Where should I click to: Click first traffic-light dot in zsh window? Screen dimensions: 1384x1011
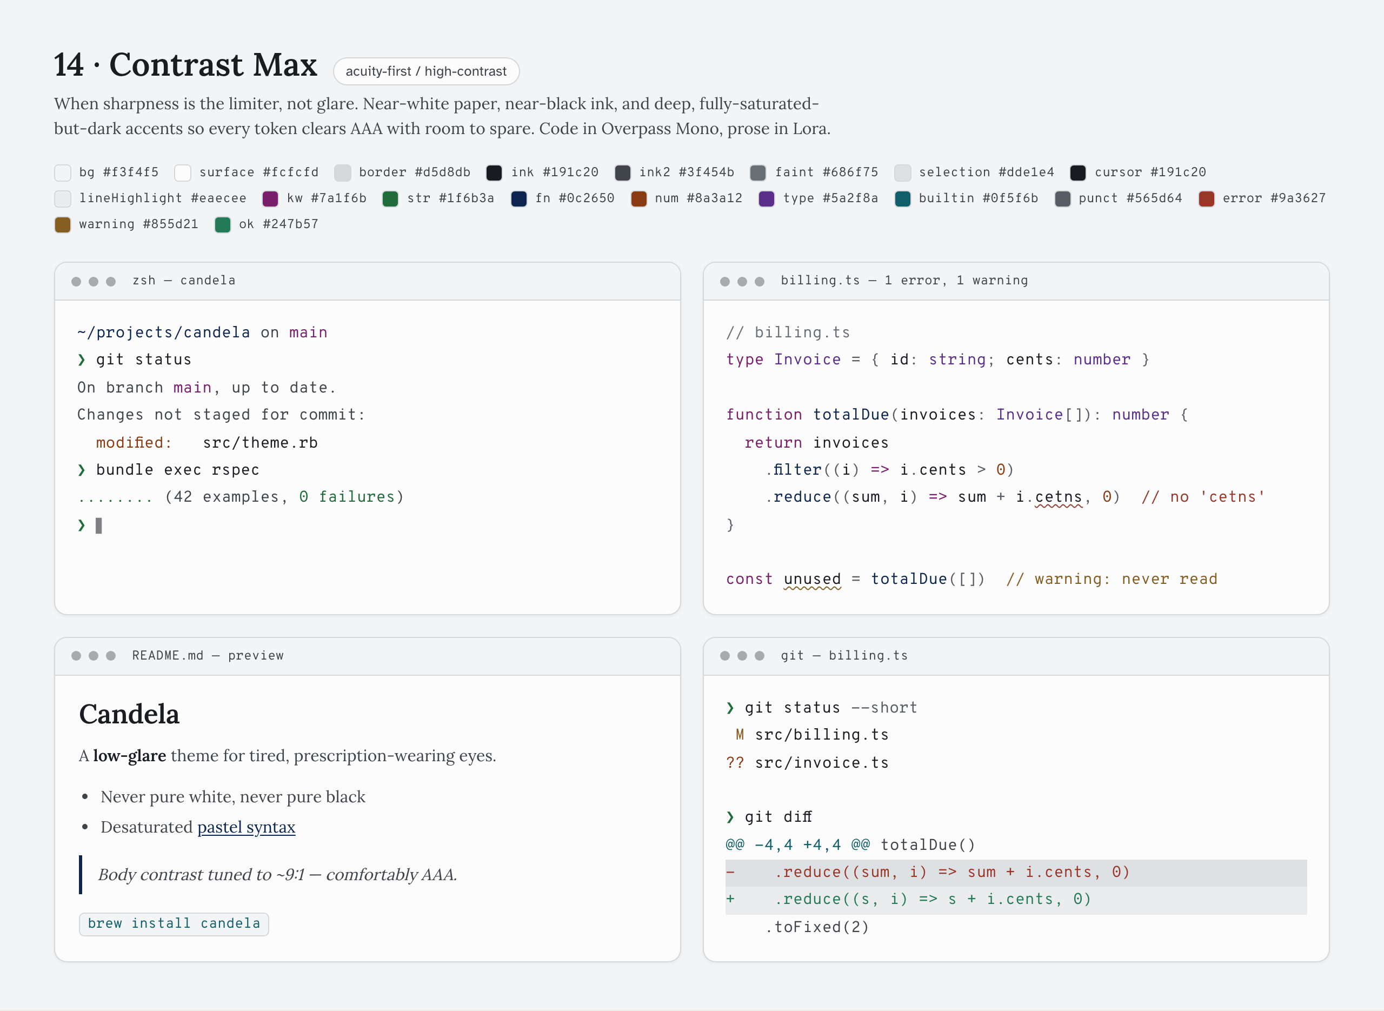[x=76, y=282]
